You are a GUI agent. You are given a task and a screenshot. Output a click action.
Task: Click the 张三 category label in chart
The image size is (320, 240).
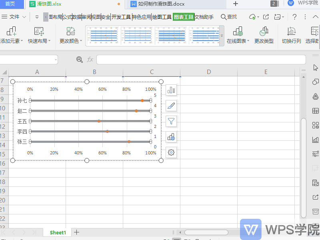(x=22, y=142)
